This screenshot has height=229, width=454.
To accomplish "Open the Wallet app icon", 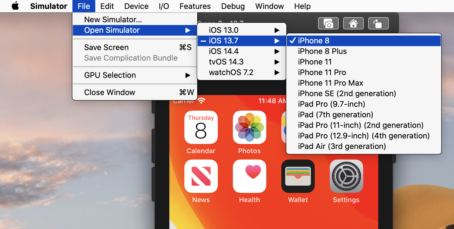I will tap(298, 176).
